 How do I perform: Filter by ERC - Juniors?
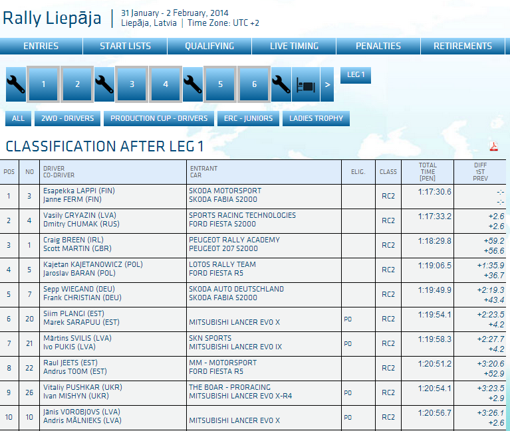pyautogui.click(x=249, y=119)
